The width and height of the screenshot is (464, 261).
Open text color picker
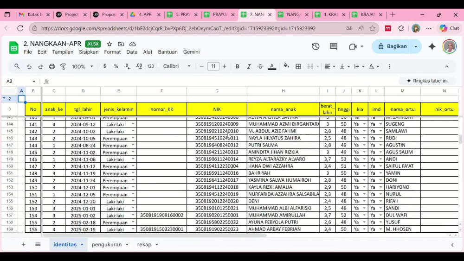(x=271, y=66)
